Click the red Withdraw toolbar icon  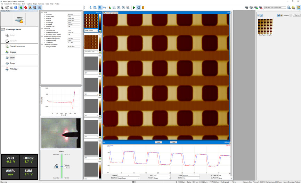click(x=26, y=7)
